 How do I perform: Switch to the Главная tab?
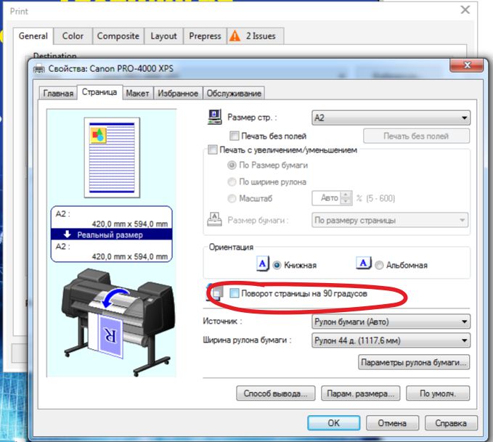pos(58,94)
